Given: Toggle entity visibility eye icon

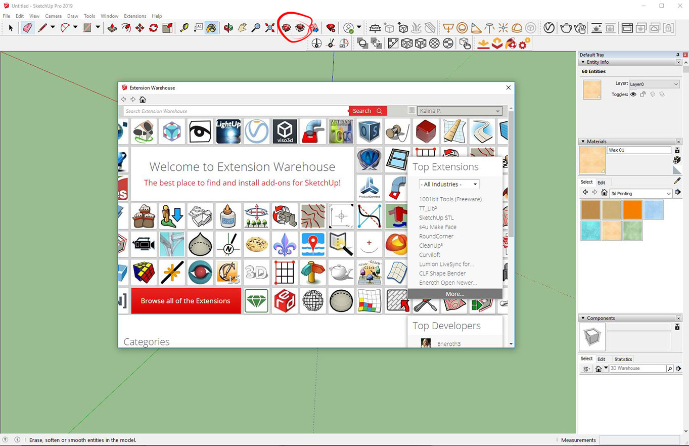Looking at the screenshot, I should pyautogui.click(x=633, y=94).
